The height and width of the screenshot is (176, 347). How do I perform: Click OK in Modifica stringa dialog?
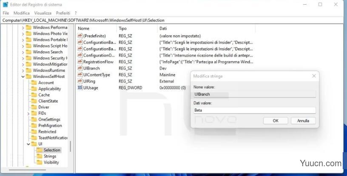pyautogui.click(x=276, y=121)
